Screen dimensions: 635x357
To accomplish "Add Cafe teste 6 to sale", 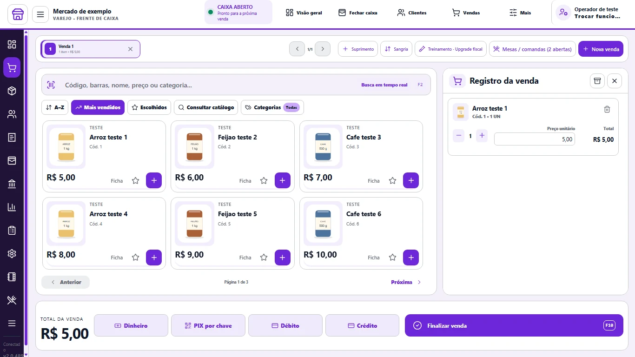I will tap(411, 257).
